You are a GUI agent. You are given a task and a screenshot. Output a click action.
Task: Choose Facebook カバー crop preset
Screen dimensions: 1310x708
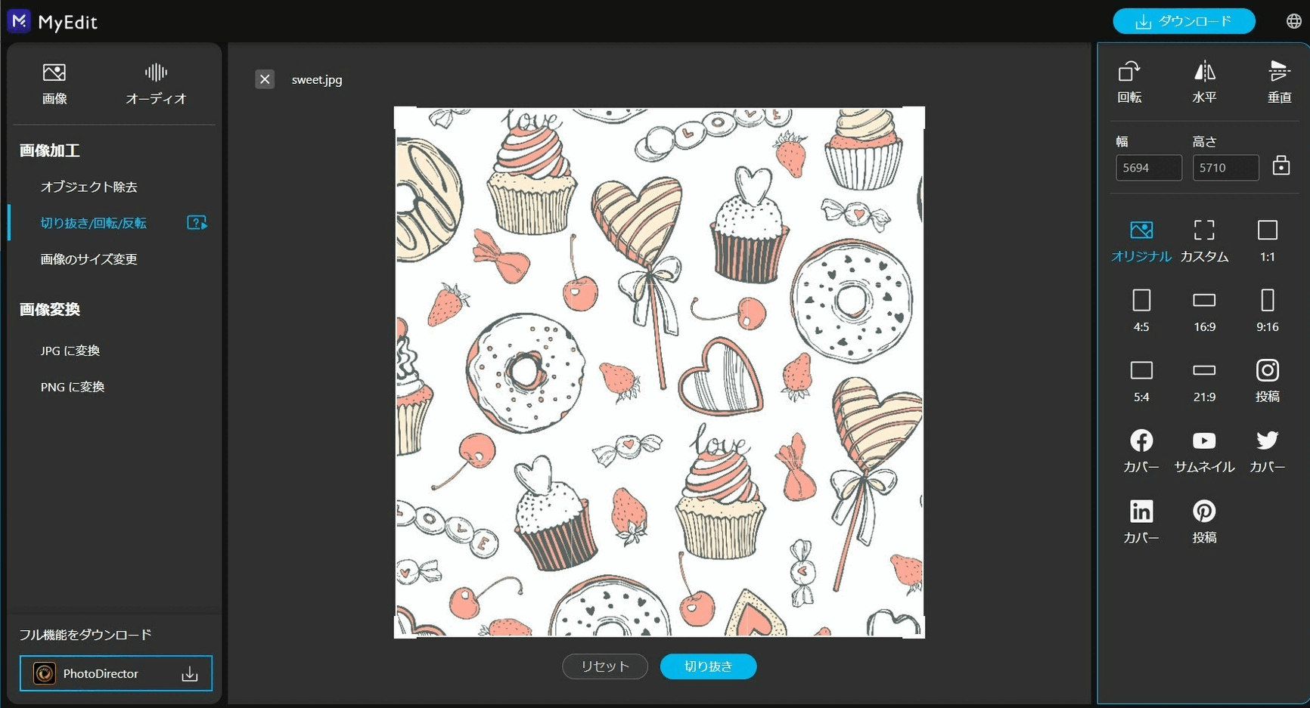point(1141,451)
